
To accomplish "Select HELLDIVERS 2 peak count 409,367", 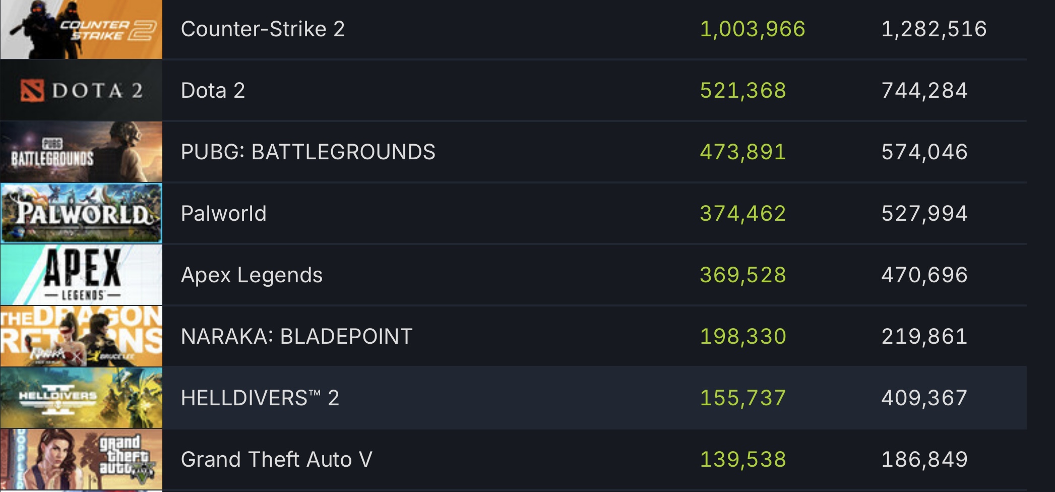I will click(924, 398).
